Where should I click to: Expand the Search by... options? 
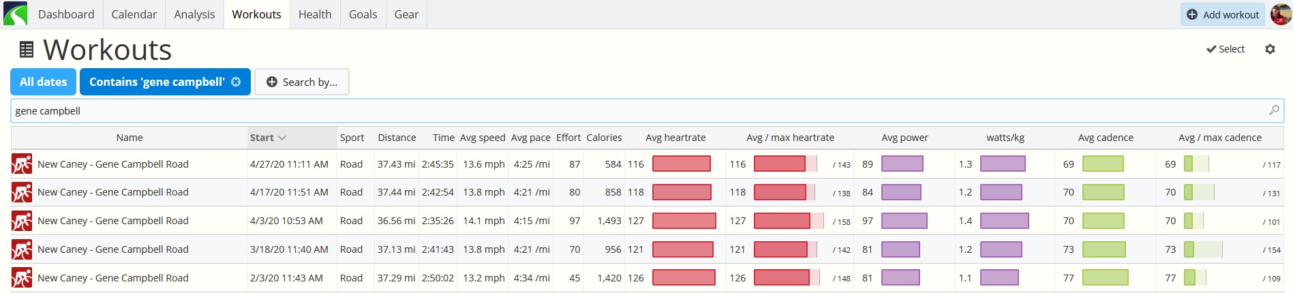(x=302, y=82)
